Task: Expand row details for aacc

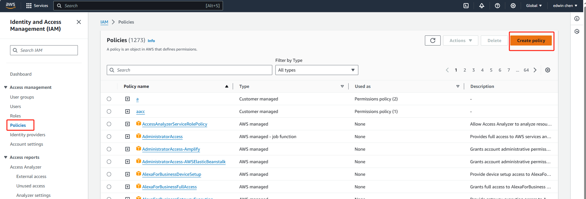Action: click(128, 111)
